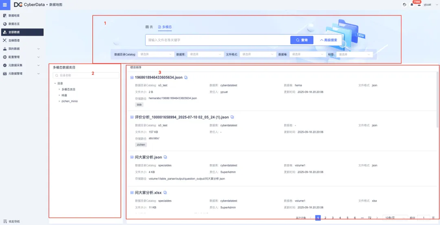Go to page 2 in pagination
The image size is (440, 225).
[325, 218]
